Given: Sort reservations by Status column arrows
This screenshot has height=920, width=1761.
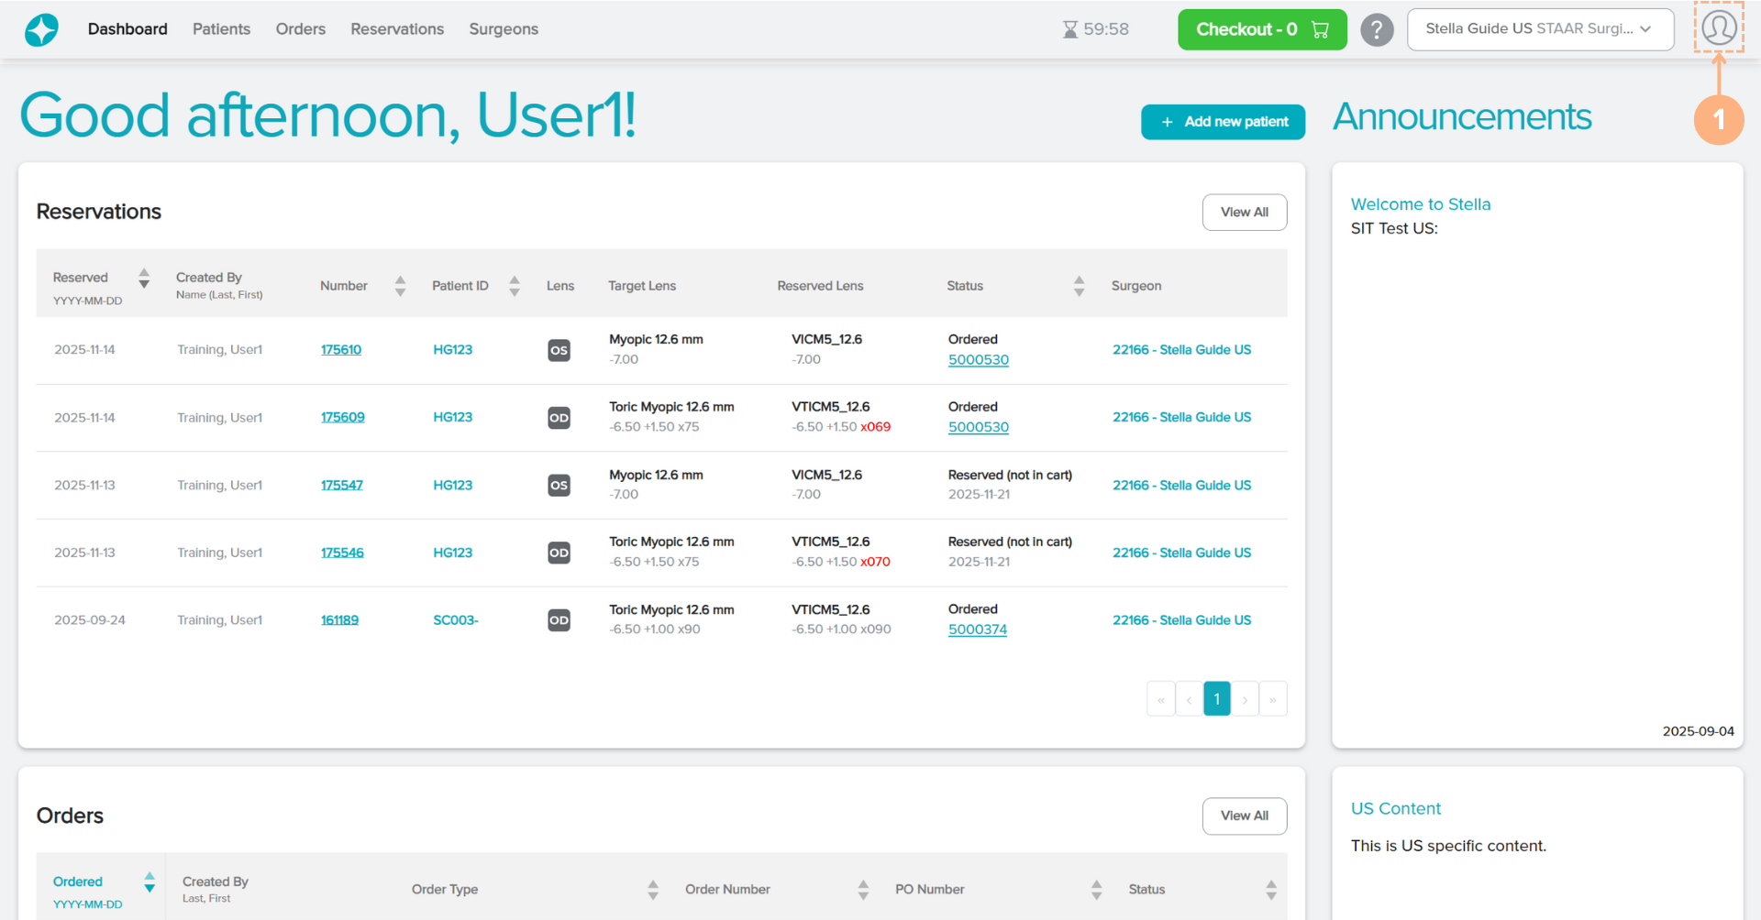Looking at the screenshot, I should 1079,286.
